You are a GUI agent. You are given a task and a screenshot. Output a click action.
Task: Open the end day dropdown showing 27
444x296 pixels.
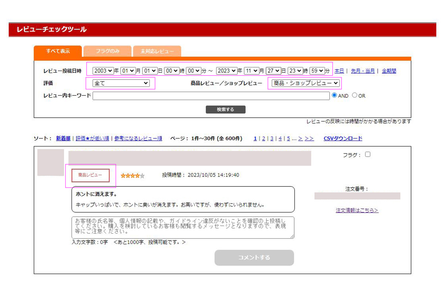[273, 71]
